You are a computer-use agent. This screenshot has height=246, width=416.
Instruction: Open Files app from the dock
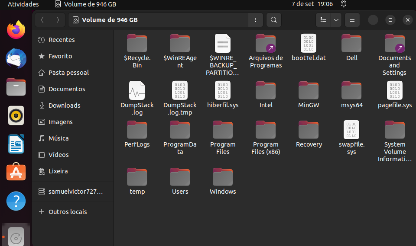tap(16, 87)
